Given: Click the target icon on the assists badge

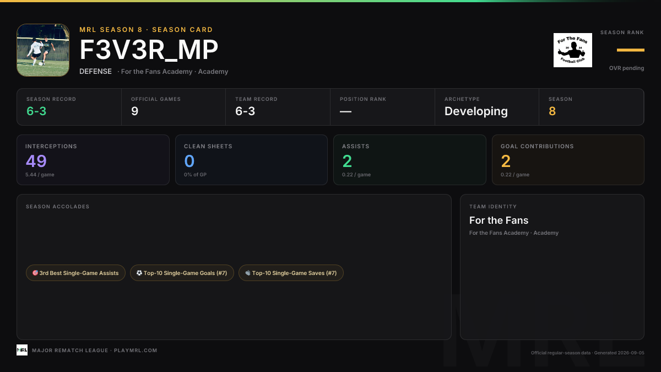Looking at the screenshot, I should pyautogui.click(x=35, y=273).
